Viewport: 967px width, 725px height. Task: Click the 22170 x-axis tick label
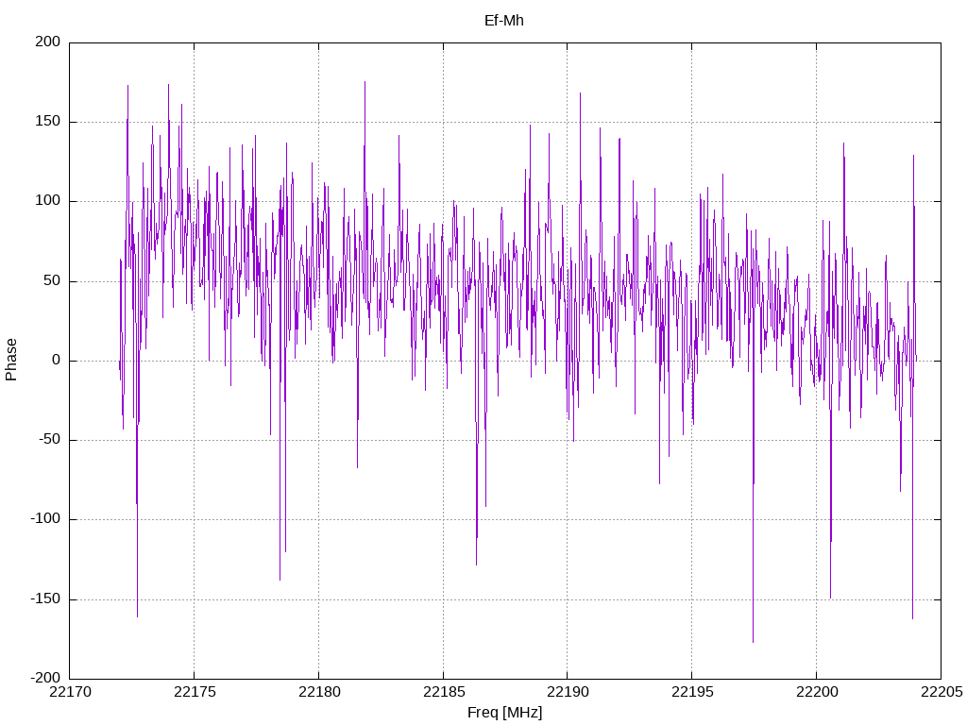(x=70, y=692)
